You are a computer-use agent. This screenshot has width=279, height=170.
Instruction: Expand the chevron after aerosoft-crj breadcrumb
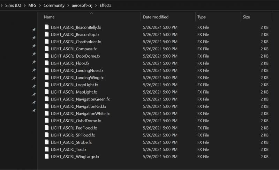(96, 5)
